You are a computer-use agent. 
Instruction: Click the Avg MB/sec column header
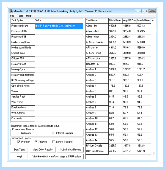tap(130, 21)
